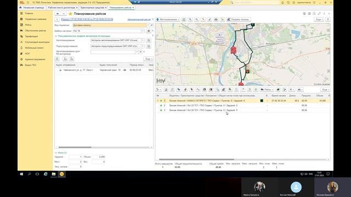Screen dimensions: 351x197
Task: Open the print icon dropdown in routes toolbar
Action: pos(300,90)
